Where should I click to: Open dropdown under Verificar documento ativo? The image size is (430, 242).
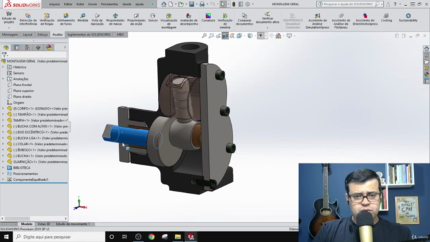(x=267, y=28)
